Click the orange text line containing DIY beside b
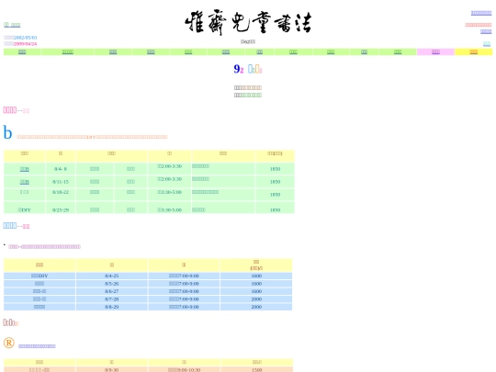This screenshot has width=496, height=372. click(x=92, y=137)
